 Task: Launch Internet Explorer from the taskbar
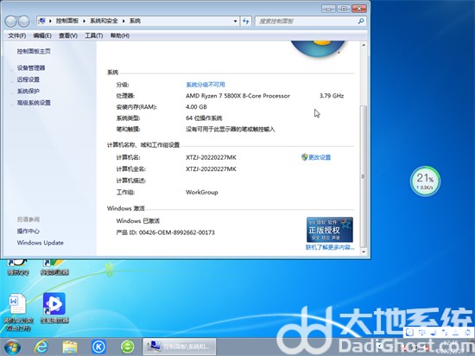41,346
